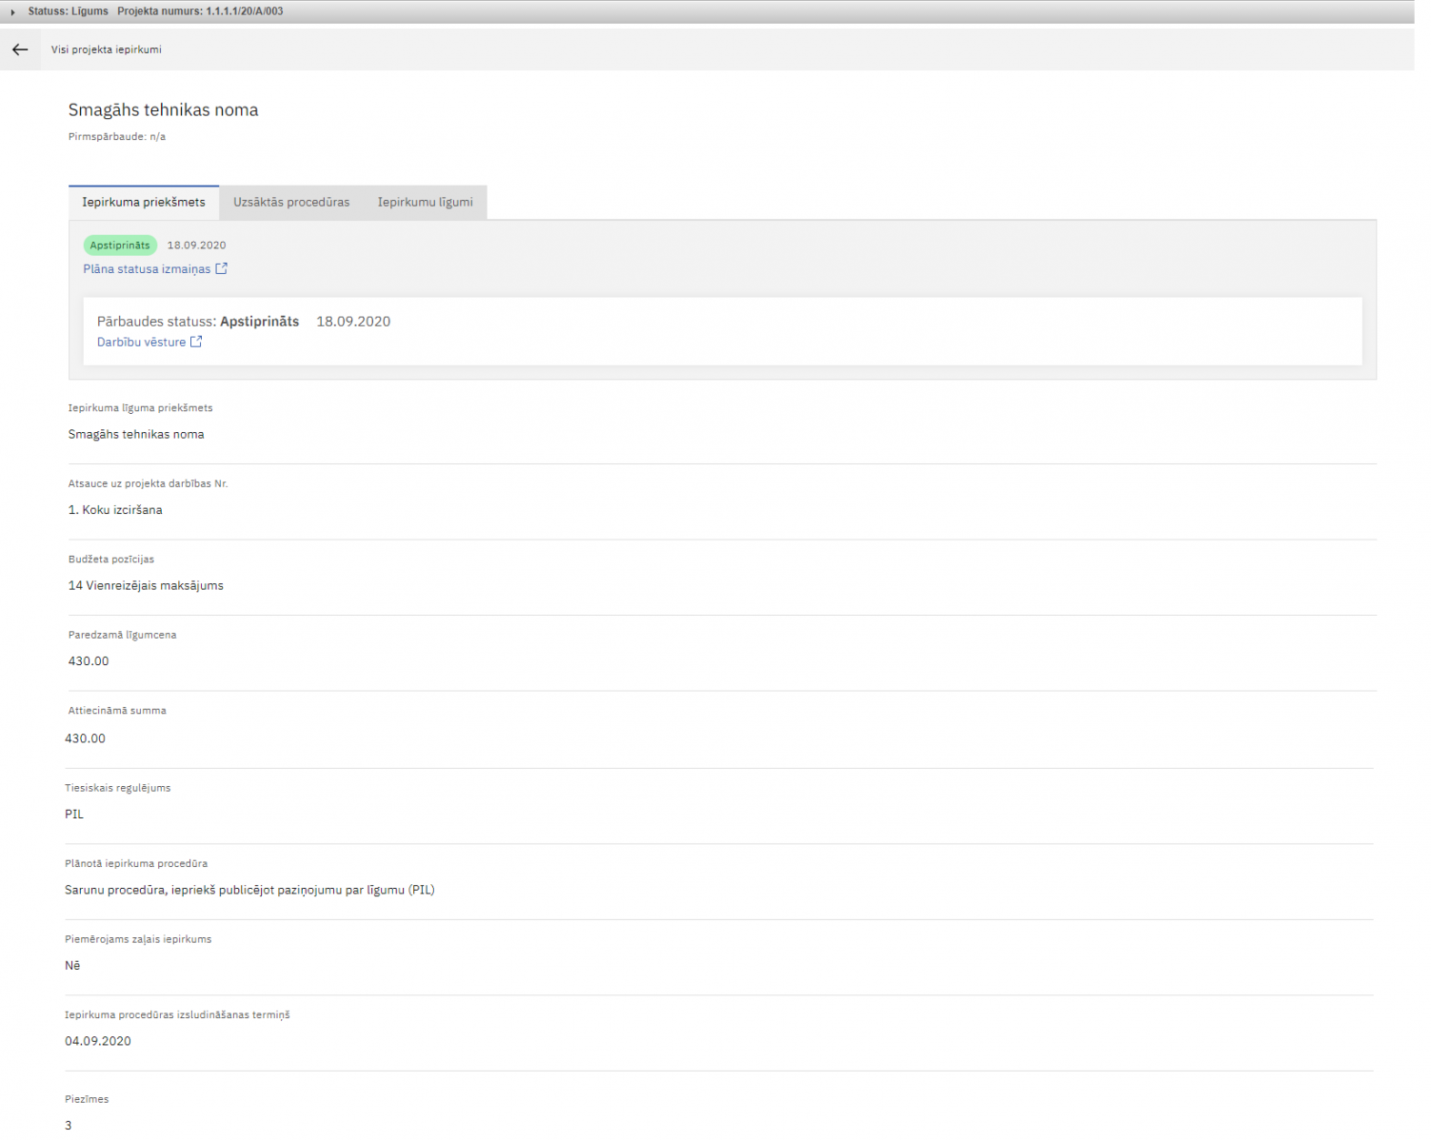Image resolution: width=1431 pixels, height=1140 pixels.
Task: Open external link icon beside Darbību vēsture
Action: click(x=196, y=342)
